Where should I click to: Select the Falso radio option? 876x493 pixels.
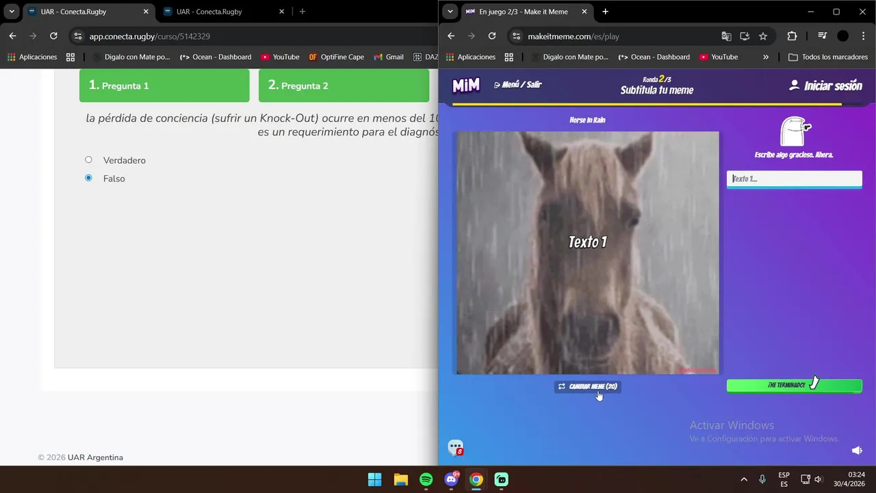[88, 178]
